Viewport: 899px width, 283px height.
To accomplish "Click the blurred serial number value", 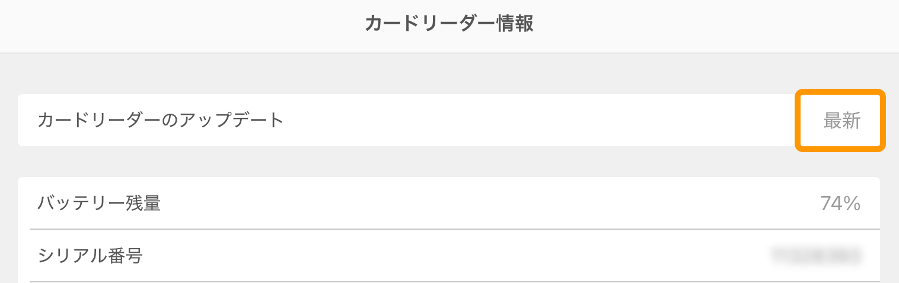I will [816, 256].
